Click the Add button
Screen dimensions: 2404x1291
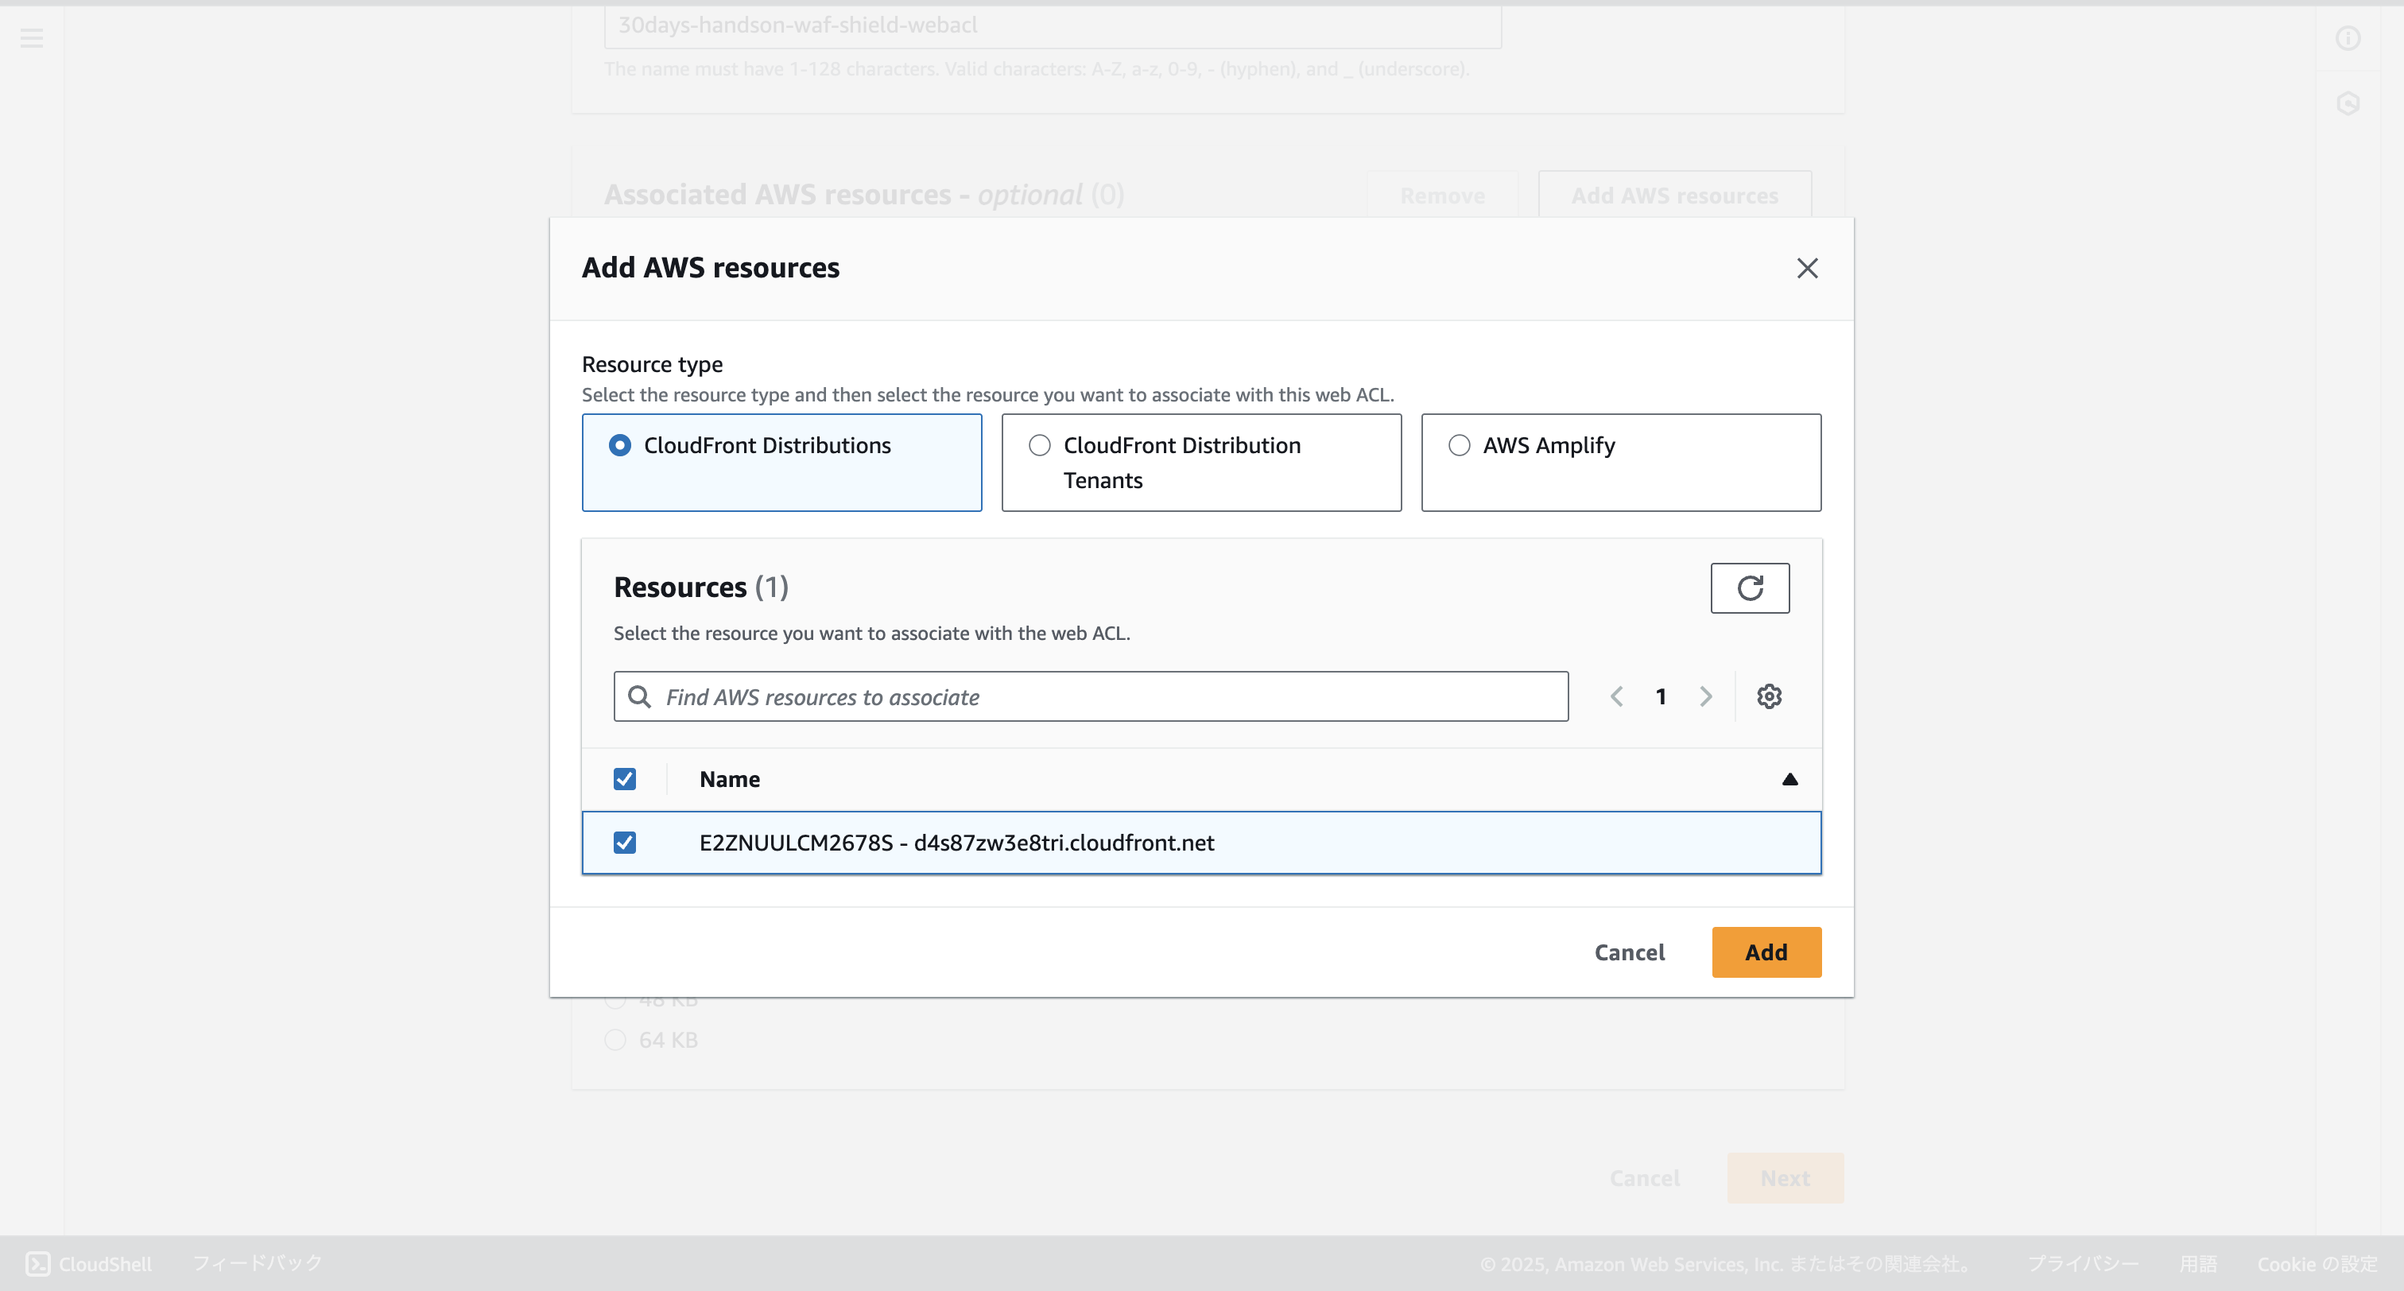(1766, 952)
